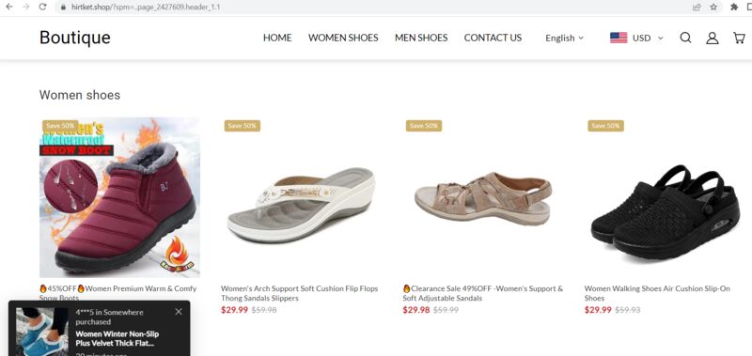The width and height of the screenshot is (752, 356).
Task: Click the Boutique store logo
Action: 75,38
